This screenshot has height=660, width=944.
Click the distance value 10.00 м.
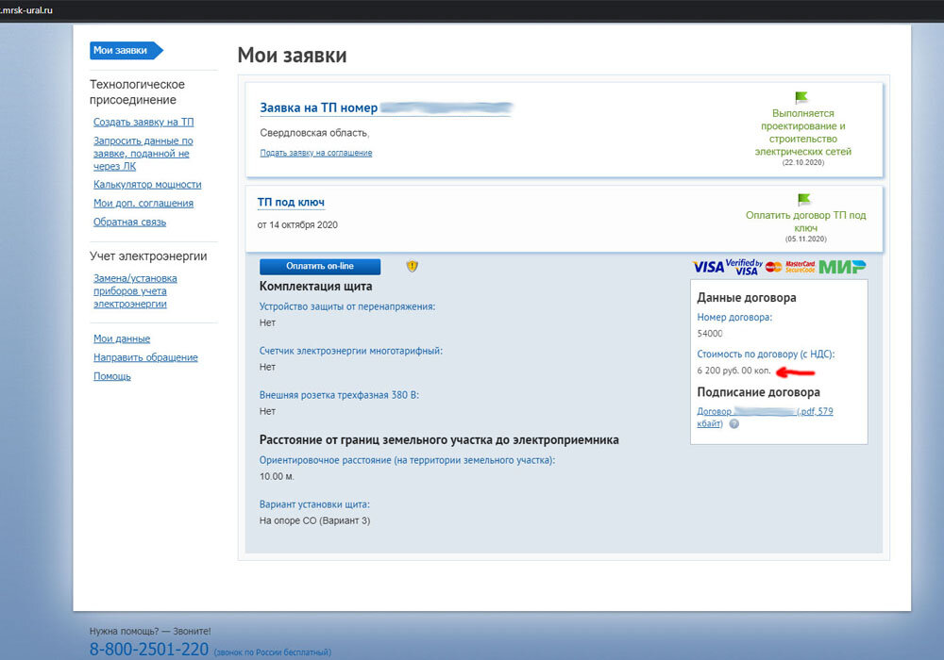(x=277, y=477)
